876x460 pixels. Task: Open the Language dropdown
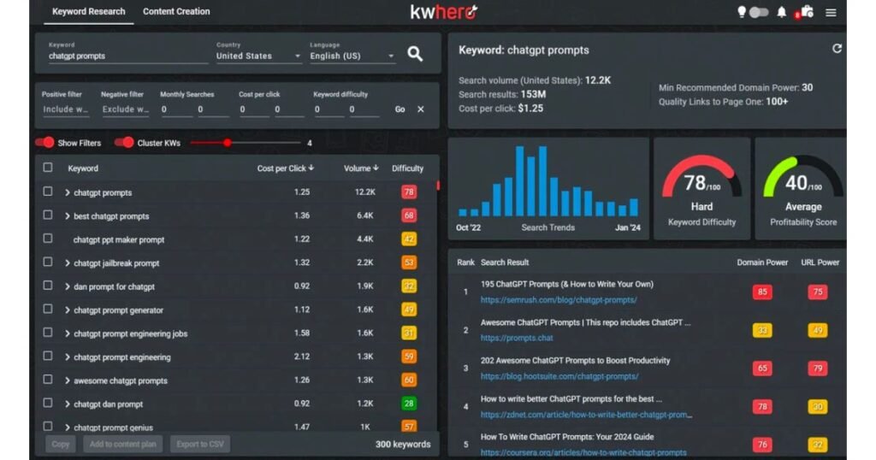352,56
